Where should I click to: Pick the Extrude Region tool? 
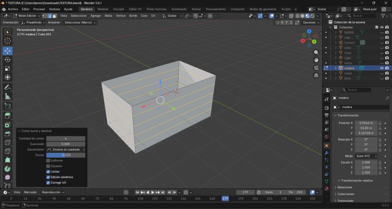coord(7,116)
